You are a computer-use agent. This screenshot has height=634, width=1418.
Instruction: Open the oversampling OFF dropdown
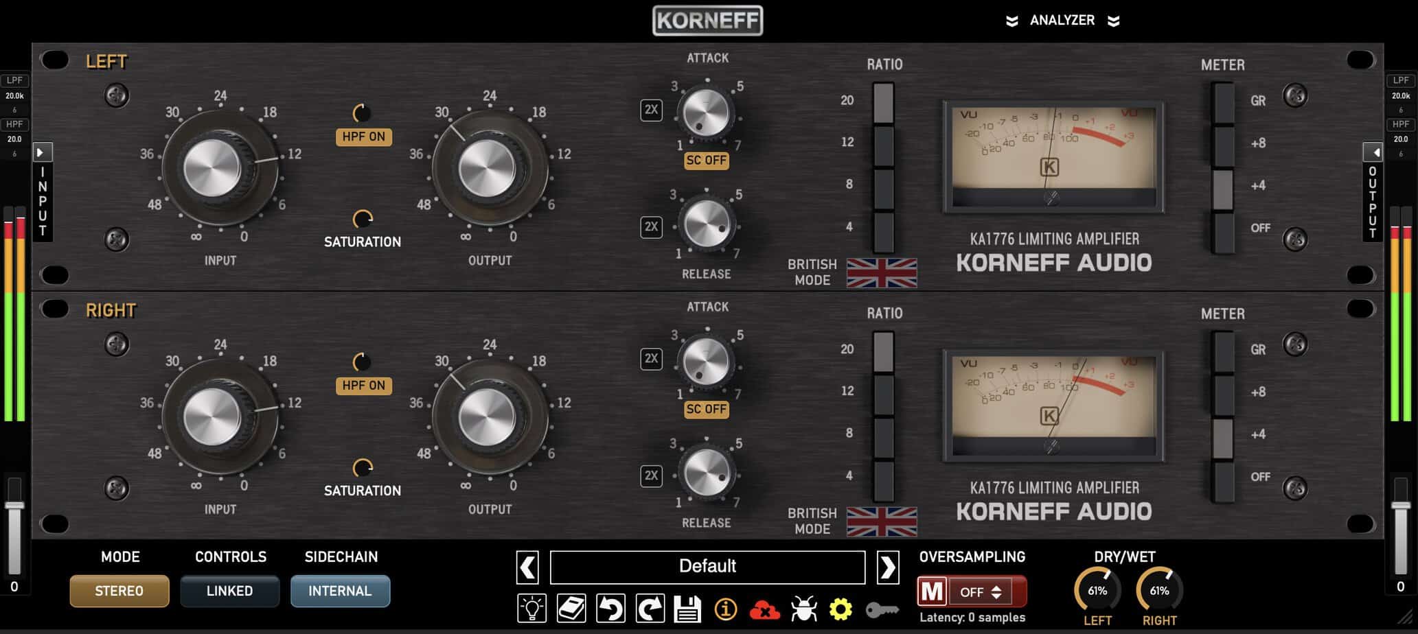click(981, 592)
